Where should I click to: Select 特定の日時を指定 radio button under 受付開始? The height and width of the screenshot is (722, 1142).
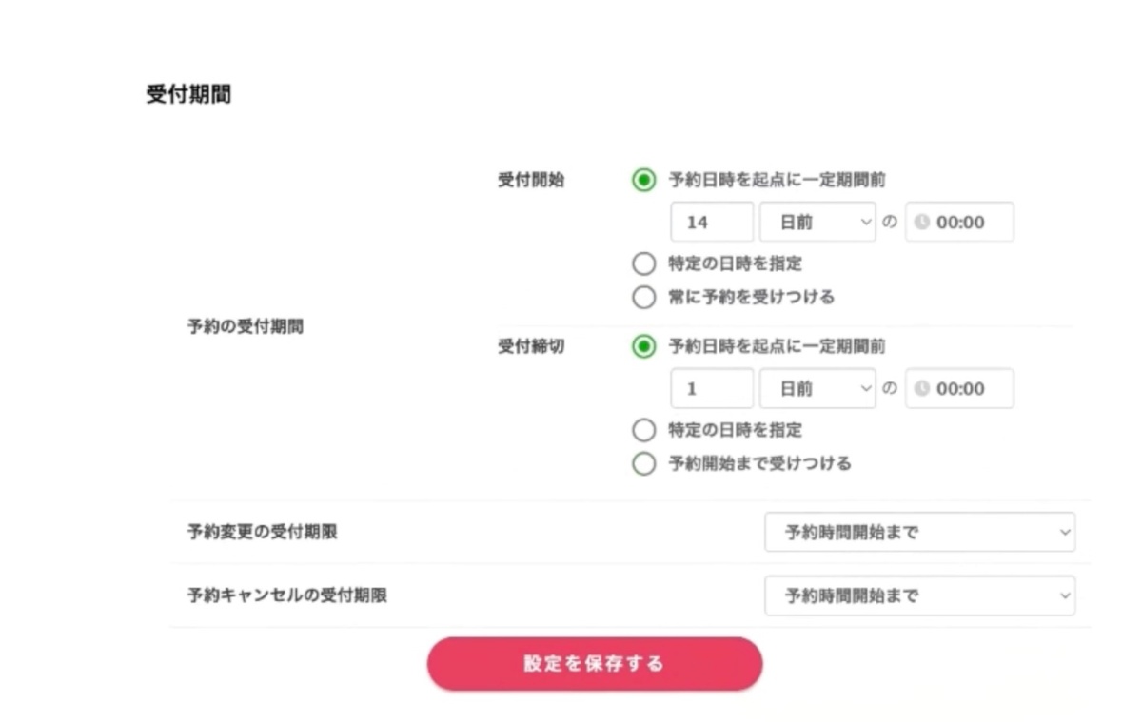click(644, 263)
